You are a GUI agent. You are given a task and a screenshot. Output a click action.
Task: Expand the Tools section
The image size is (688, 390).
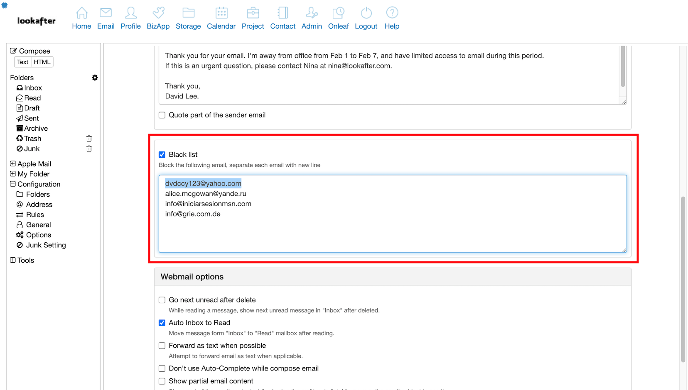click(13, 260)
